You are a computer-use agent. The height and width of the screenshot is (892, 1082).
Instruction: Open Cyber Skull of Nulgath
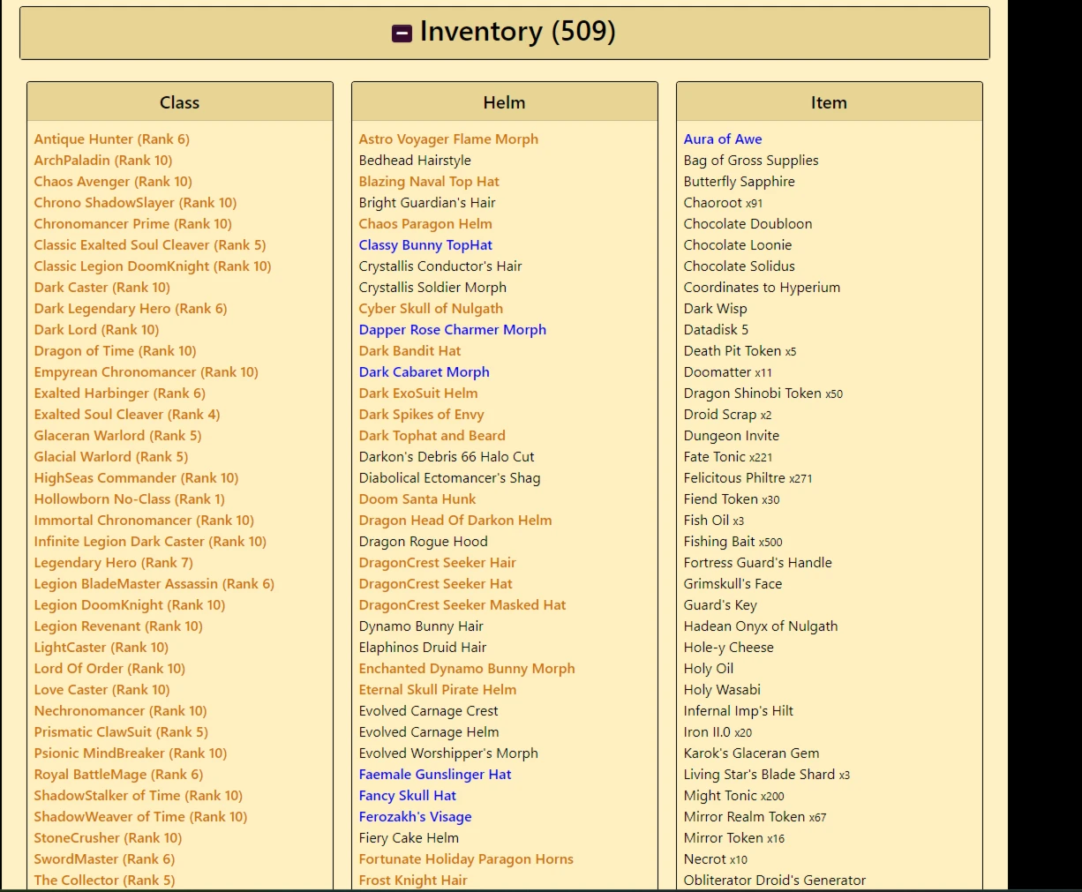tap(431, 309)
